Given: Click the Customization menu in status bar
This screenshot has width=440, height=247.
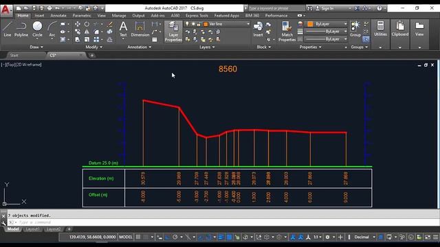Looking at the screenshot, I should pos(435,237).
